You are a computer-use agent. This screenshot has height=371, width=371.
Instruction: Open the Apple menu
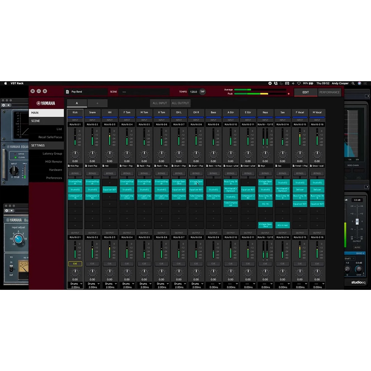click(x=5, y=83)
